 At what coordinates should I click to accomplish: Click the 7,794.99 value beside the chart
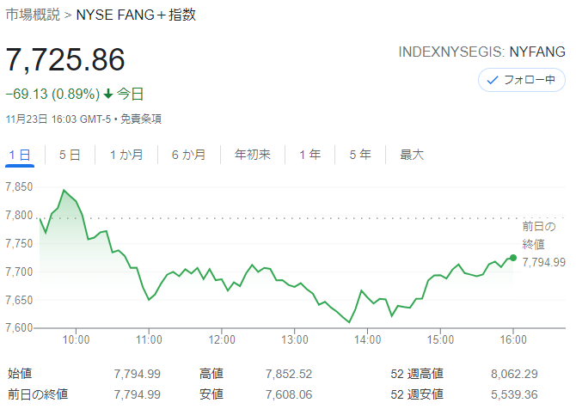pyautogui.click(x=543, y=262)
